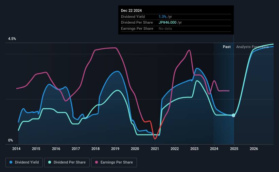Toggle the Dividend Yield legend button
This screenshot has width=279, height=172.
(24, 163)
